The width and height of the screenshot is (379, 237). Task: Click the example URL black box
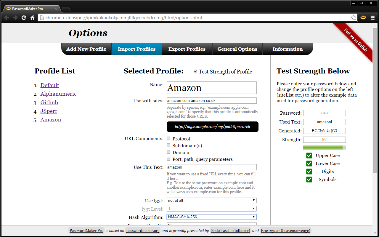point(213,126)
